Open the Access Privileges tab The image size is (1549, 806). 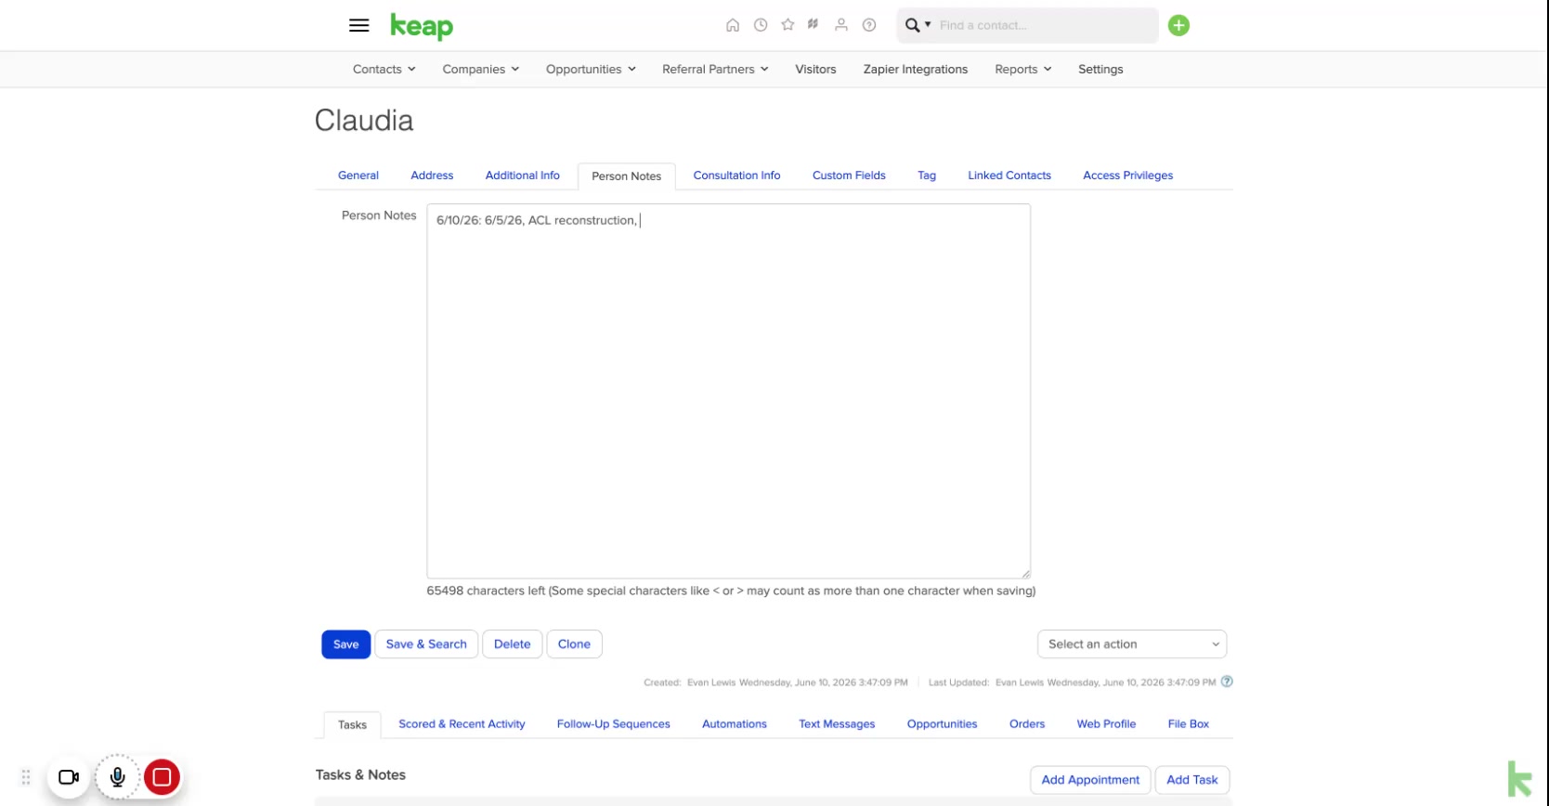(1127, 175)
